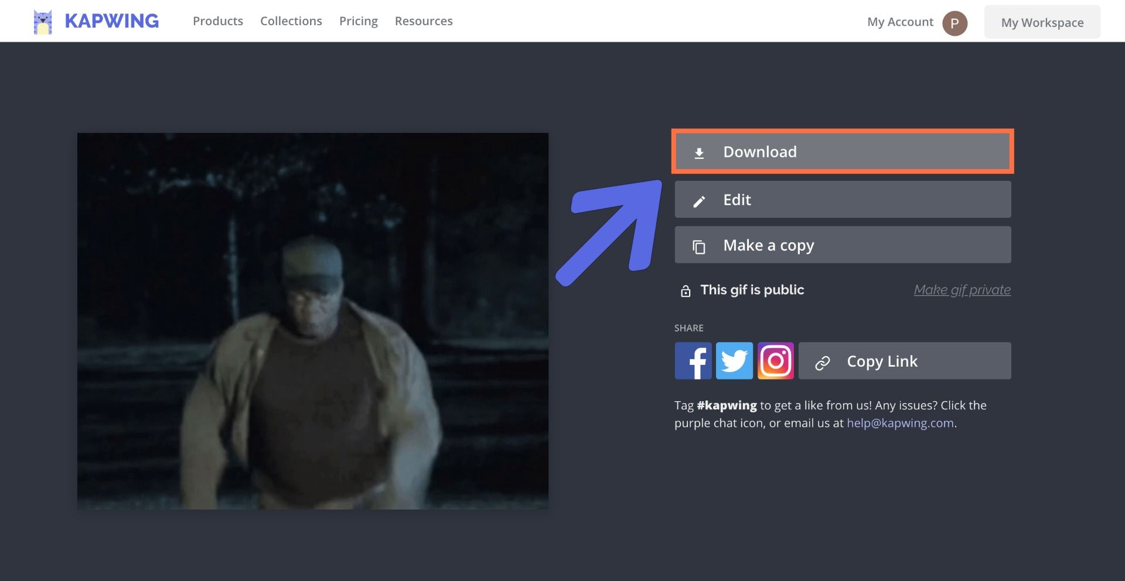The image size is (1125, 581).
Task: Open My Workspace
Action: coord(1041,22)
